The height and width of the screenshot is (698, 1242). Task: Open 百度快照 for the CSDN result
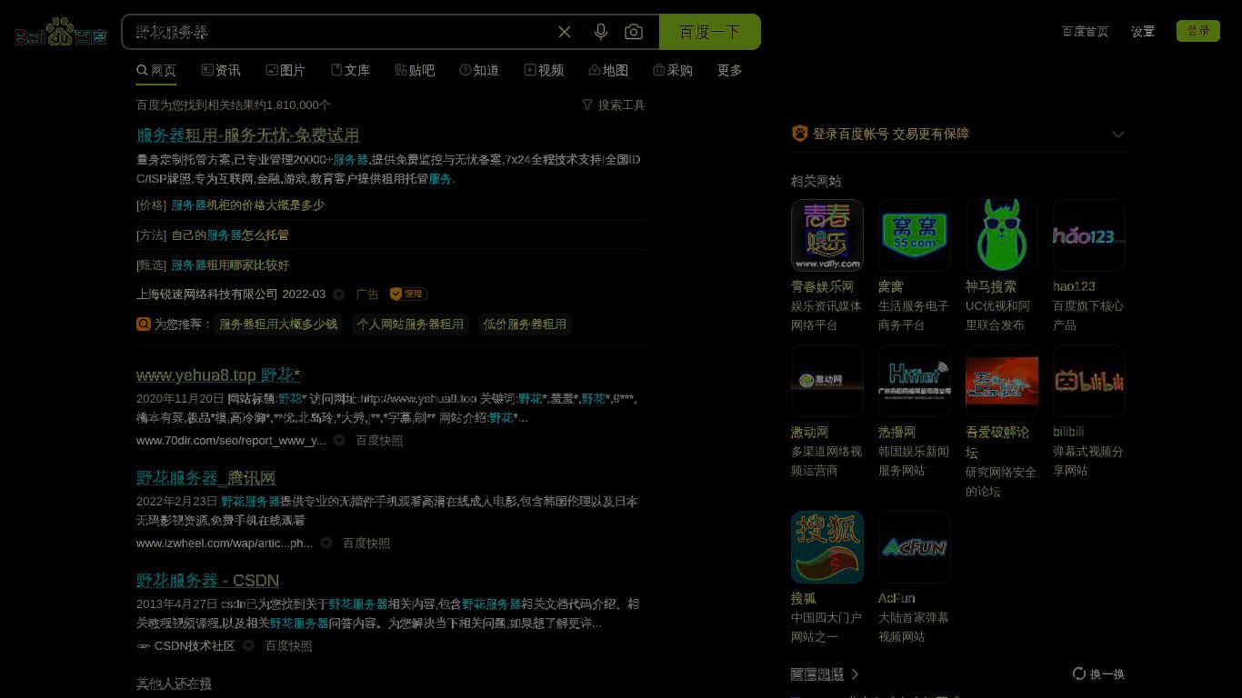click(x=288, y=645)
